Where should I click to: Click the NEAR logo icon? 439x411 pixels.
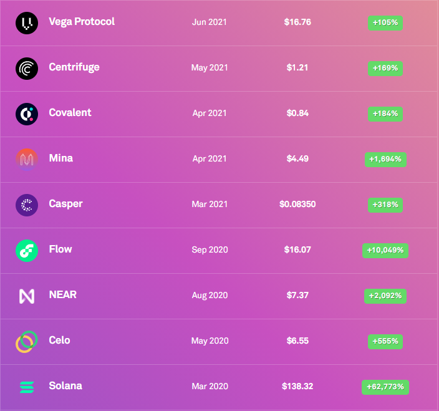(x=27, y=296)
